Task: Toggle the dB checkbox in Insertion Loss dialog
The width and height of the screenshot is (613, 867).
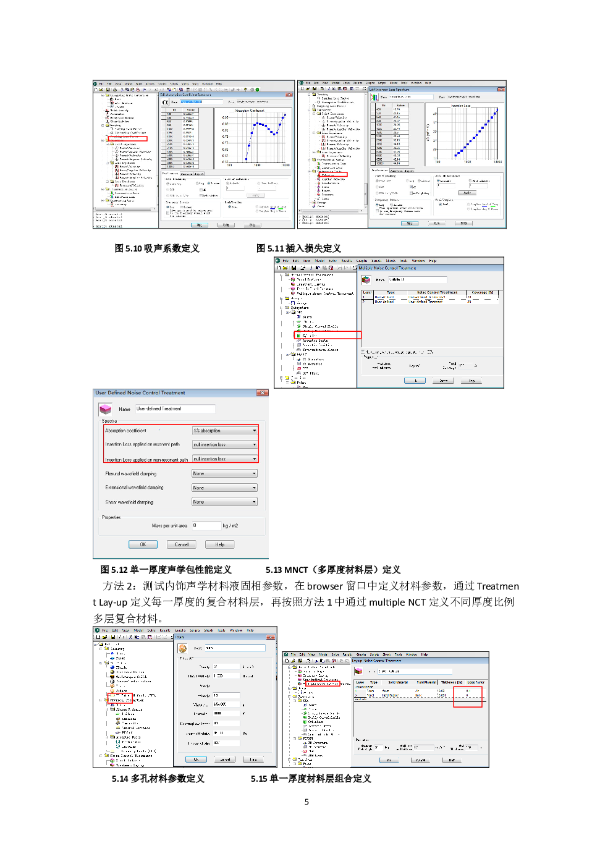Action: click(x=410, y=187)
